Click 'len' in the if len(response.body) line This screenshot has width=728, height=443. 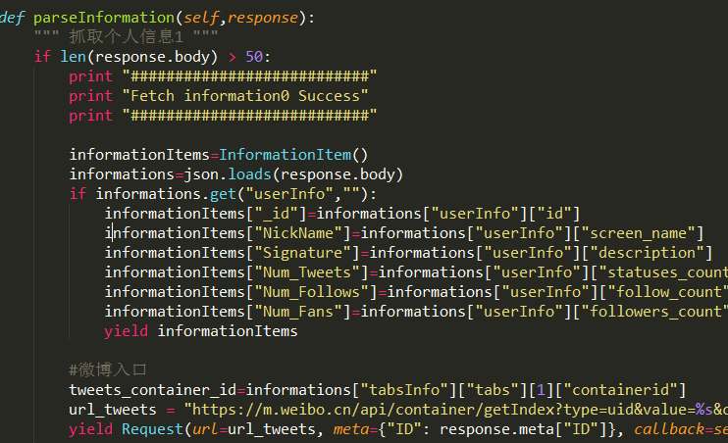73,57
